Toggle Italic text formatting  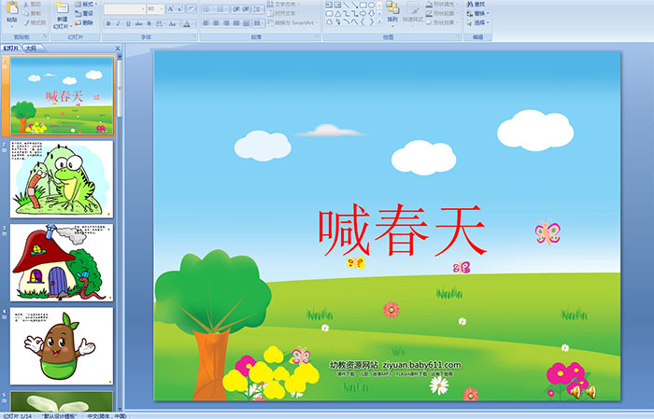point(118,23)
